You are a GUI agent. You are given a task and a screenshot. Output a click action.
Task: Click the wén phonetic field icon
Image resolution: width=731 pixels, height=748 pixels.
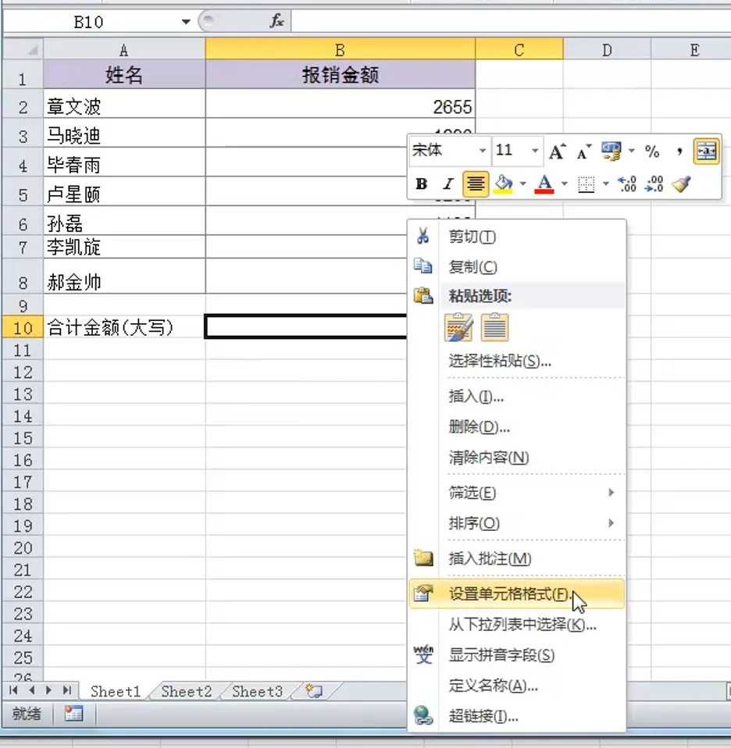coord(423,654)
